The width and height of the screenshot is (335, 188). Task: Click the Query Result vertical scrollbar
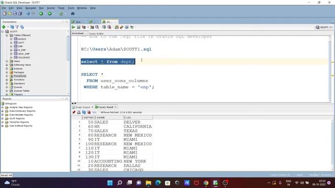tap(332, 145)
